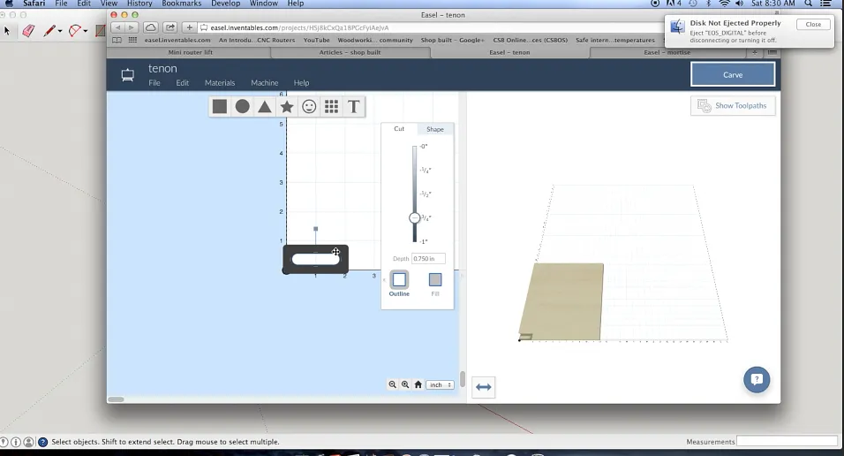Viewport: 844px width, 456px height.
Task: Select the rounded rectangle shape on canvas
Action: pos(316,259)
